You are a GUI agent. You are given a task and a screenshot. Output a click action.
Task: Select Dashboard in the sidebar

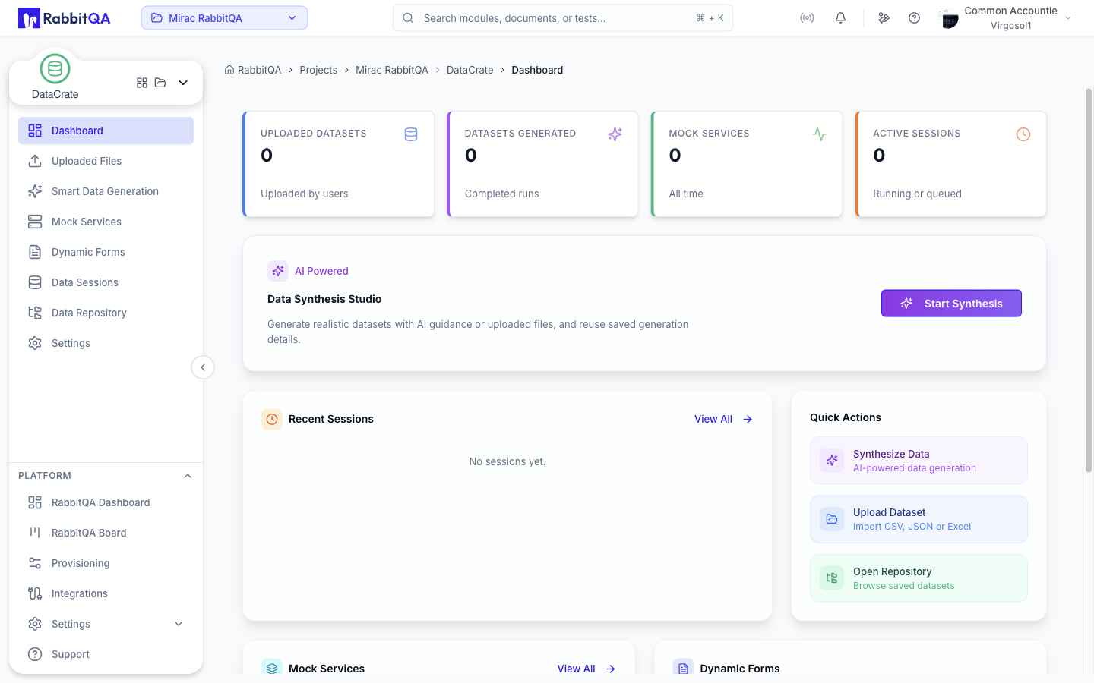(x=106, y=131)
